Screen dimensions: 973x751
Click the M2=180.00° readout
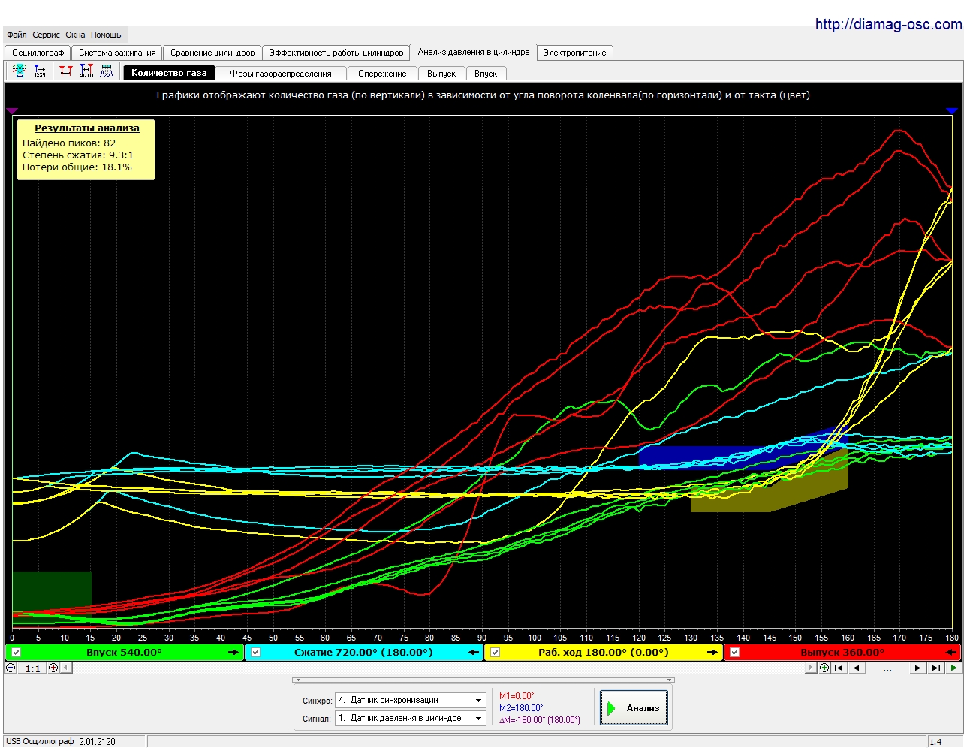pos(521,708)
